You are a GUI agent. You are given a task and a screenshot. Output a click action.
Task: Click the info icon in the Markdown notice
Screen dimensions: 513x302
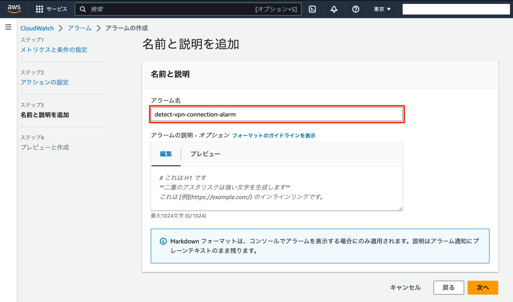point(163,241)
